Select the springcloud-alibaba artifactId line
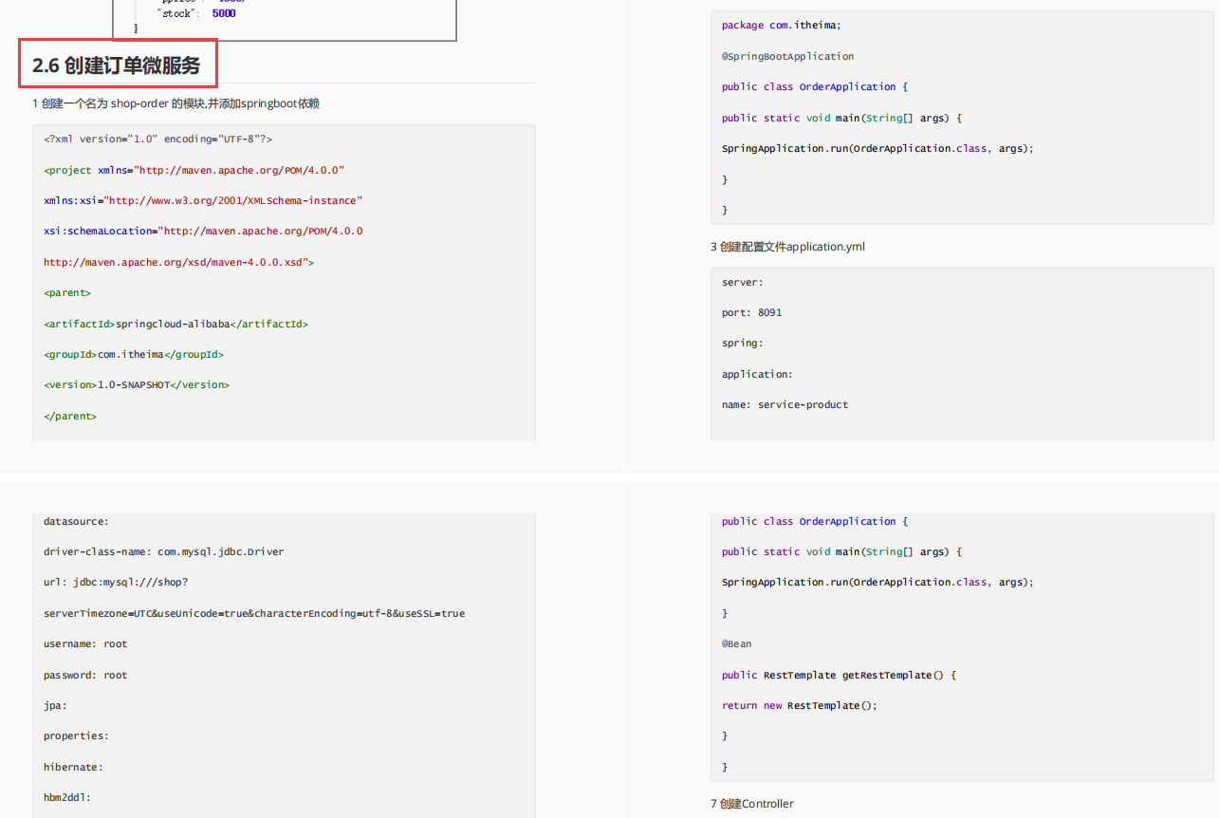1219x818 pixels. 175,324
